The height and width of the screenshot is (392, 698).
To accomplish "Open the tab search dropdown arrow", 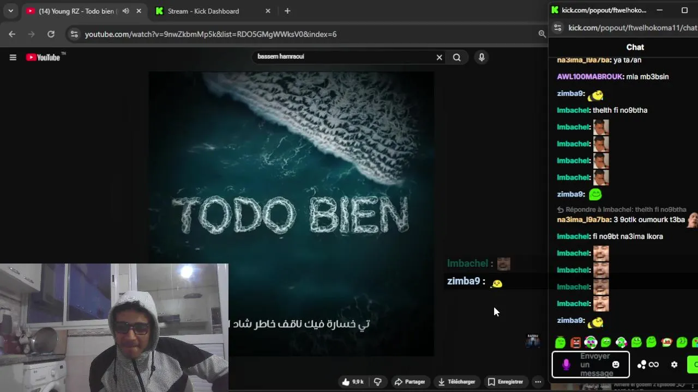I will tap(10, 11).
